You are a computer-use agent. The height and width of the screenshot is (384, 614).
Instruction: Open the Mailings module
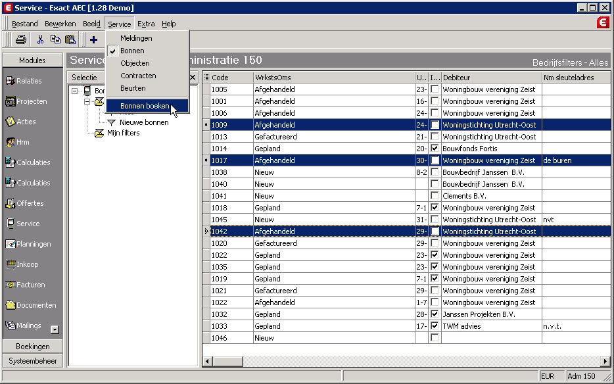[24, 325]
